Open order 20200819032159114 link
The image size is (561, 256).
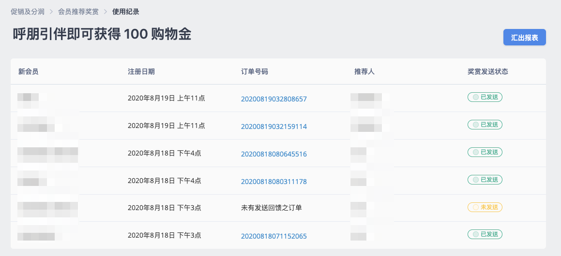click(x=273, y=127)
